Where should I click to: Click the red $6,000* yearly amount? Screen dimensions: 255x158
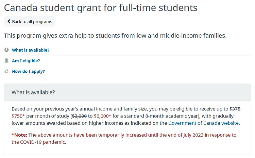[x=102, y=116]
